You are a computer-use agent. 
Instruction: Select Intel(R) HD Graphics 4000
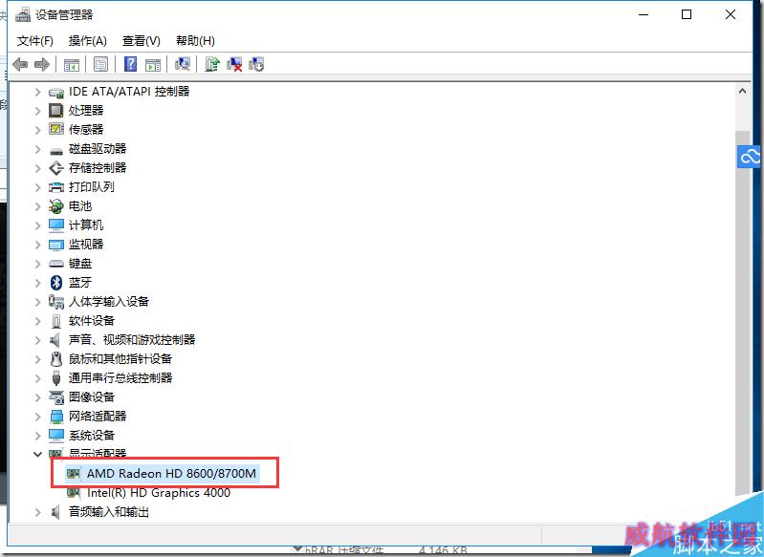tap(159, 493)
